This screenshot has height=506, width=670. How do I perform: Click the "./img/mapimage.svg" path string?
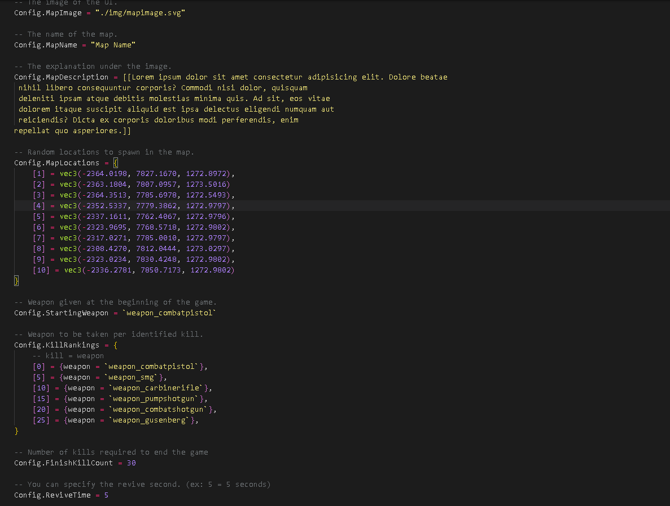pos(140,12)
